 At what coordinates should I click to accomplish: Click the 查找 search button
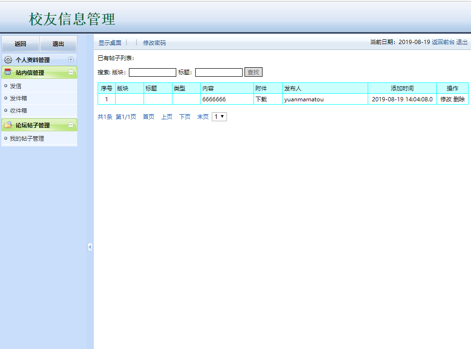253,72
